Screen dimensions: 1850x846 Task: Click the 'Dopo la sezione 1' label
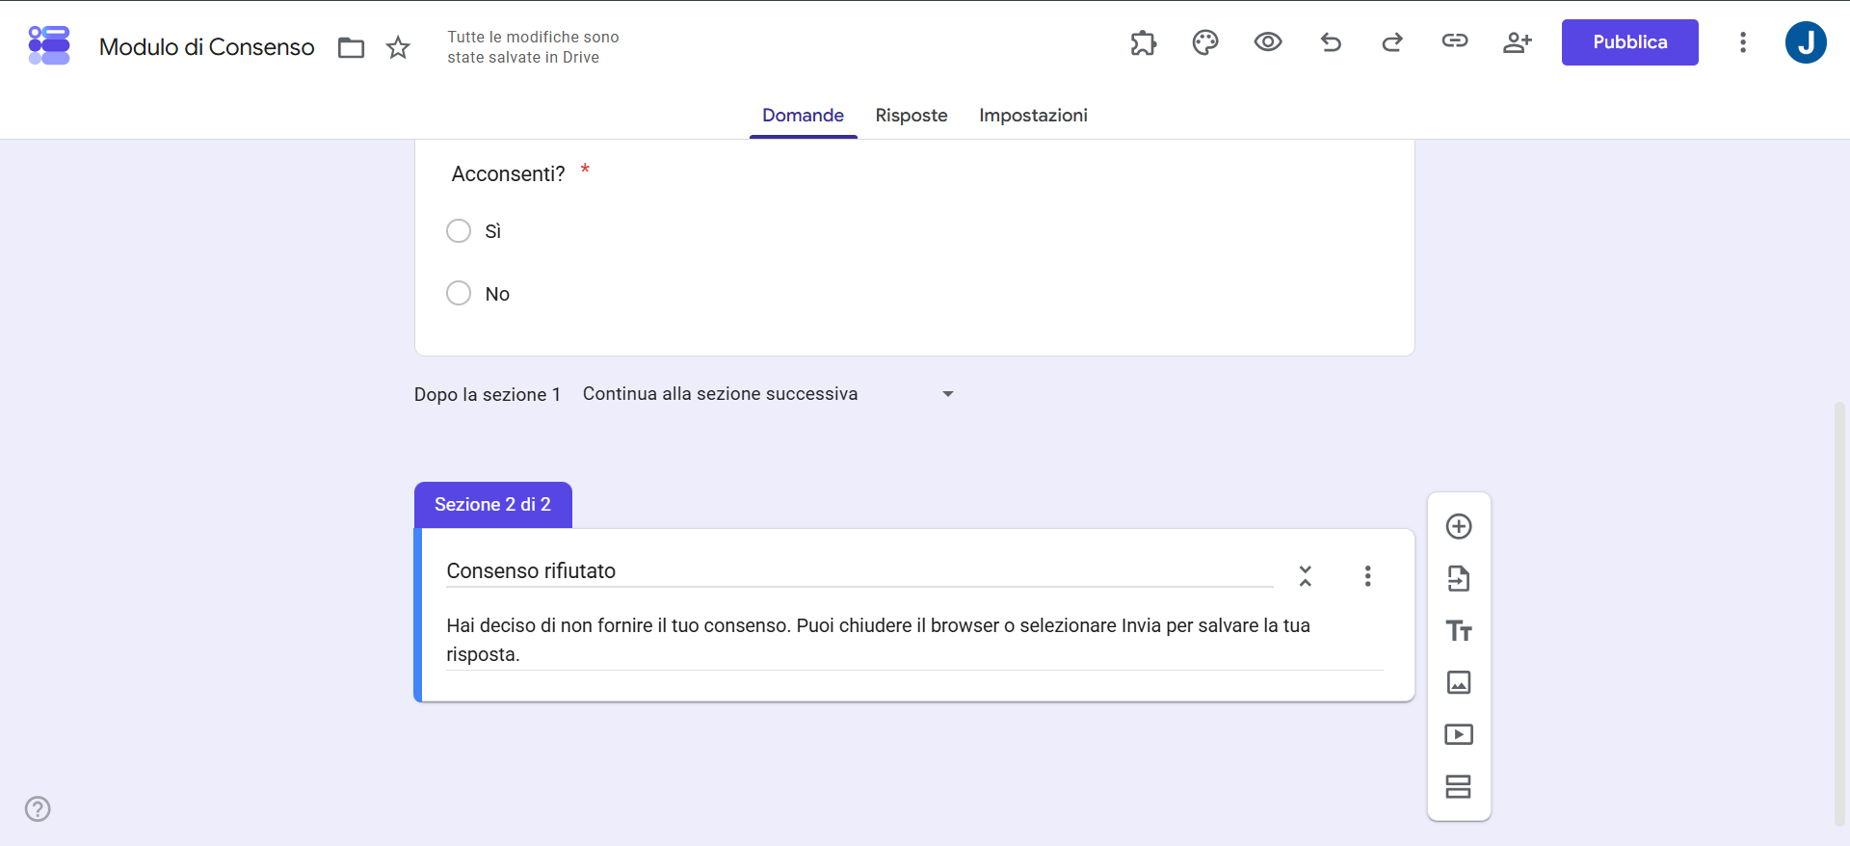coord(488,395)
